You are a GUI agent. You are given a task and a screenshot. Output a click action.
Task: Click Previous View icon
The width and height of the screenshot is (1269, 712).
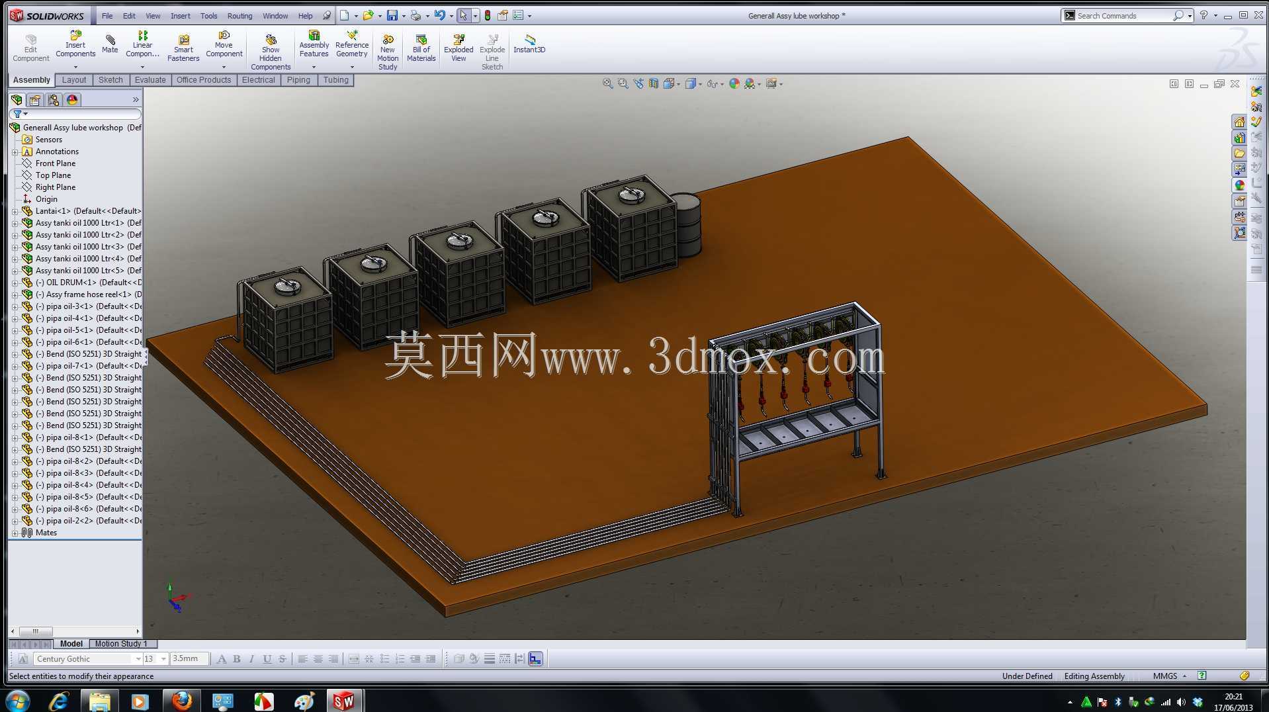click(638, 83)
